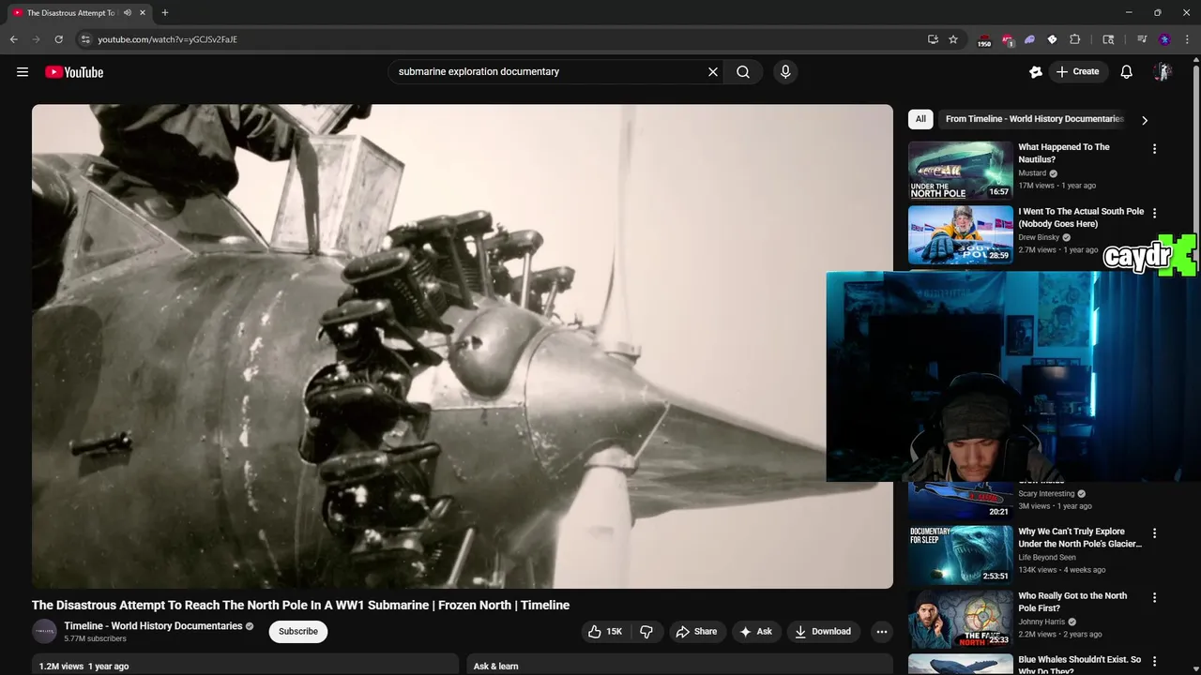This screenshot has width=1201, height=675.
Task: Open the purple ghost extension icon
Action: tap(1029, 39)
